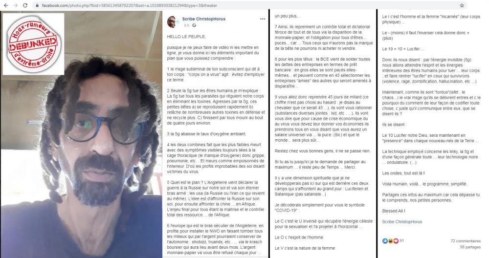The height and width of the screenshot is (258, 489).
Task: Click the laughing reaction emoji
Action: point(390,241)
